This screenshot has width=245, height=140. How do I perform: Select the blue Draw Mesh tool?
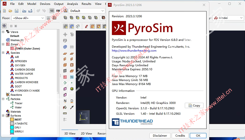(x=65, y=47)
